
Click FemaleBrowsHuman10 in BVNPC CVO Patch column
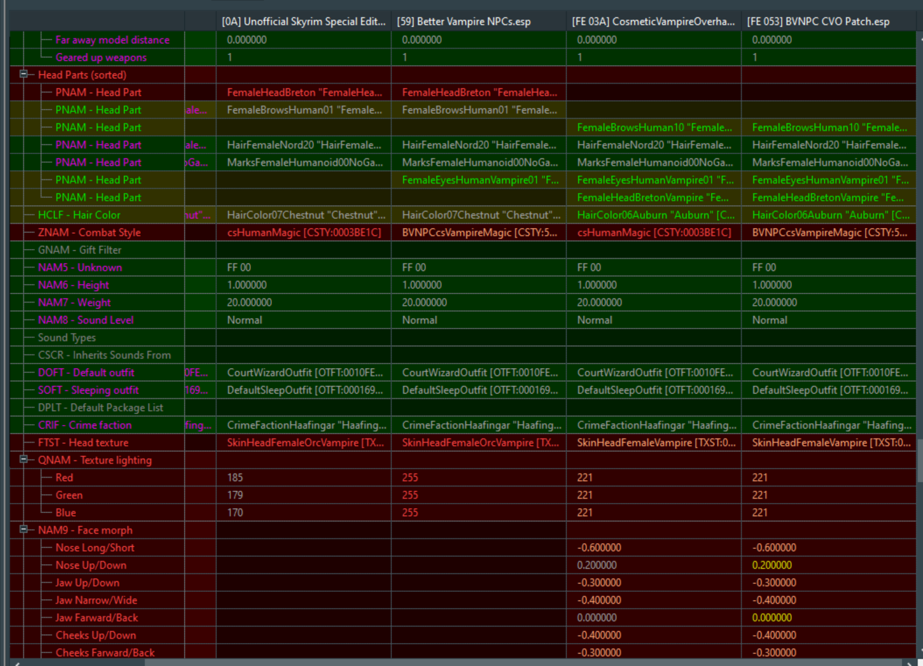pyautogui.click(x=830, y=127)
